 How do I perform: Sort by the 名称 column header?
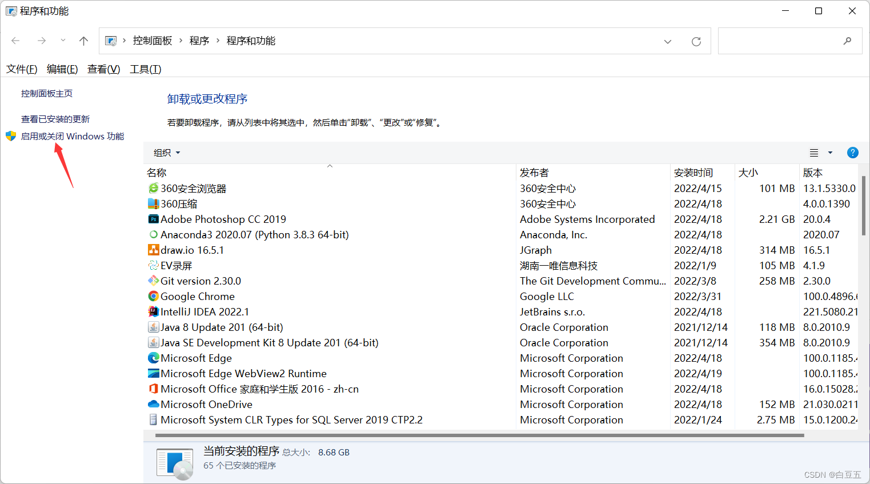330,172
